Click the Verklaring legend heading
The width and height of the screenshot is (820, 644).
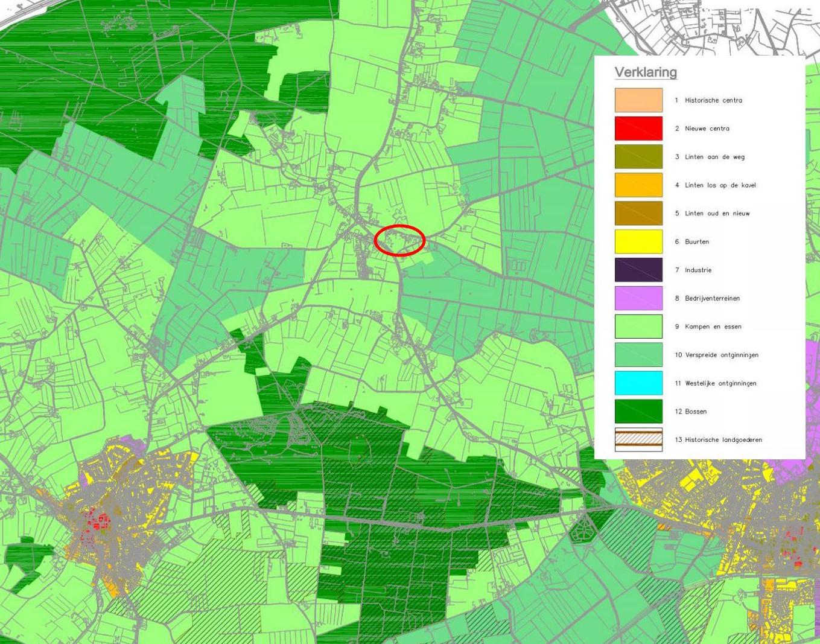[x=646, y=72]
